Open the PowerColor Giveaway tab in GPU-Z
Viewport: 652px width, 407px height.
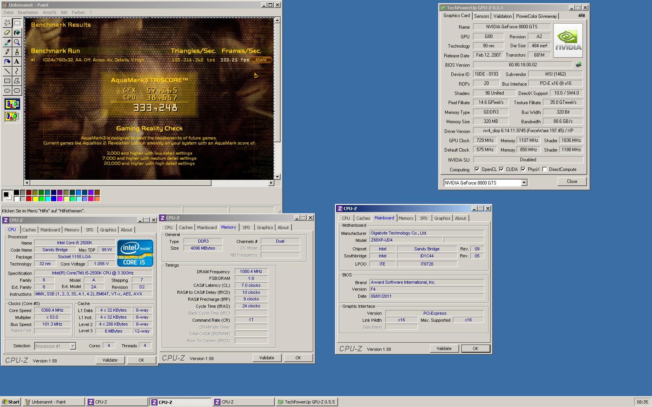536,16
